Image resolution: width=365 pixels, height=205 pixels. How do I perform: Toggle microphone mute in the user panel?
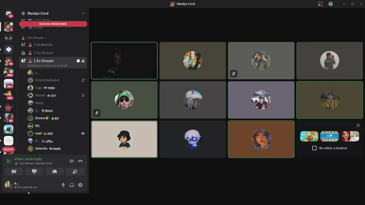click(x=63, y=185)
